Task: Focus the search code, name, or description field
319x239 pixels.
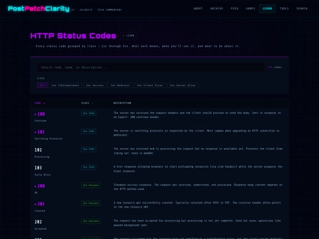Action: click(151, 67)
